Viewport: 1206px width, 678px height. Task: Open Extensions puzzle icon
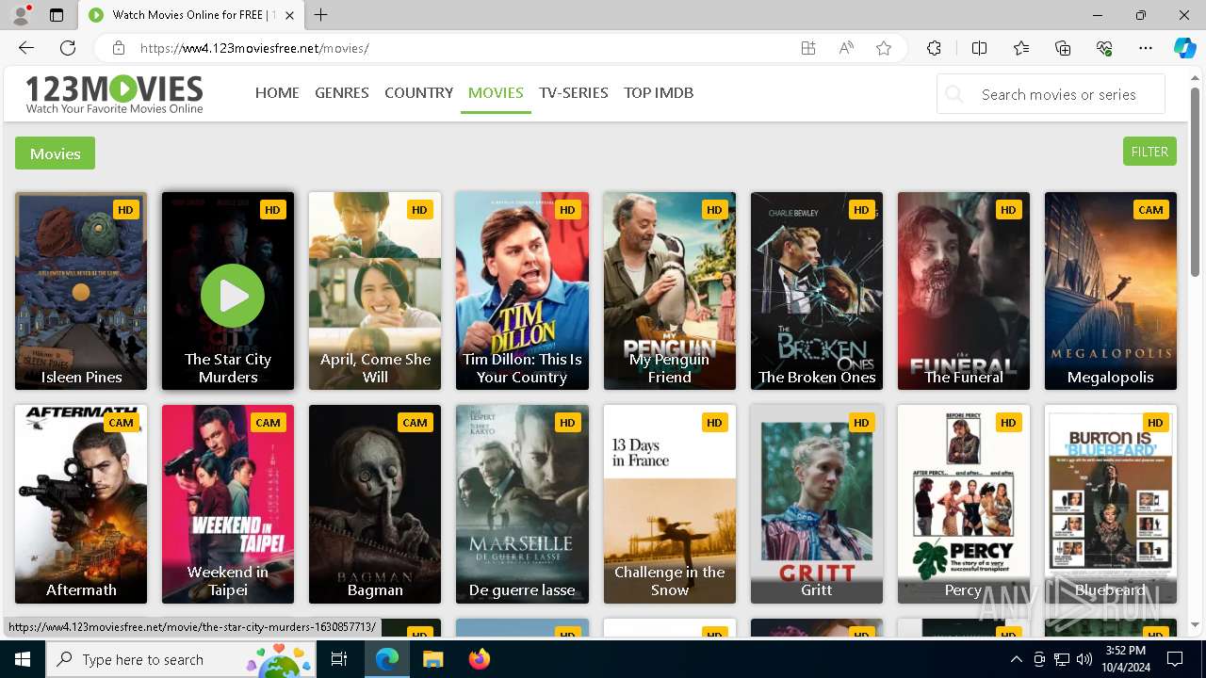(934, 48)
